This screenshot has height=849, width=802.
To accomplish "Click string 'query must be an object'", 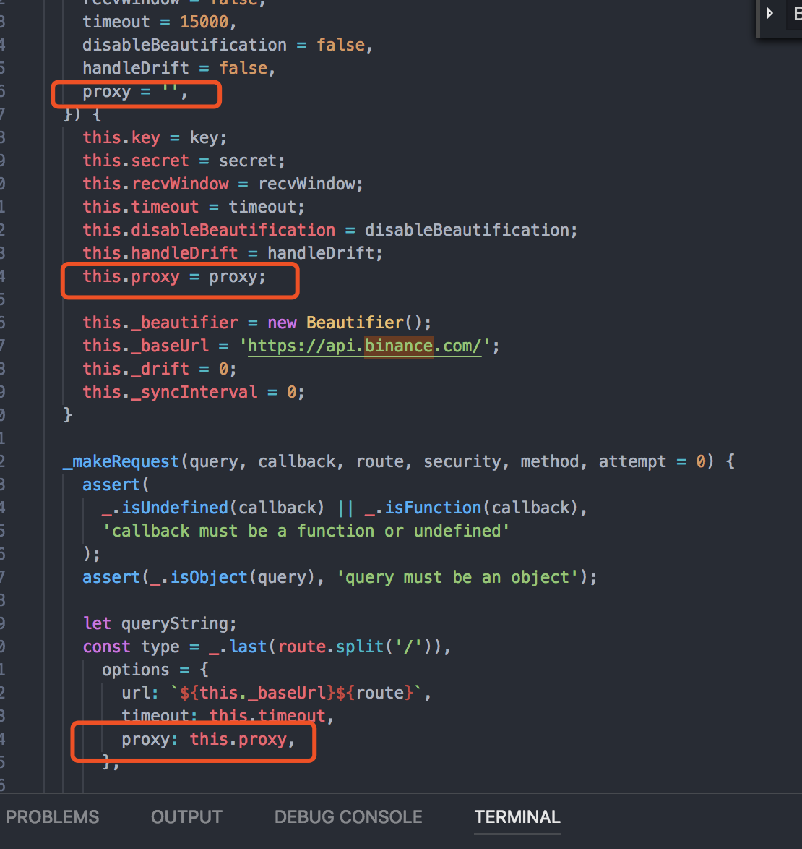I will coord(457,578).
